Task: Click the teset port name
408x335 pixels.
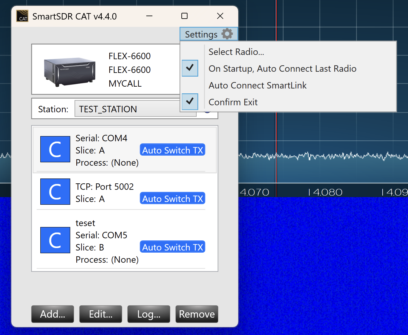Action: point(86,223)
